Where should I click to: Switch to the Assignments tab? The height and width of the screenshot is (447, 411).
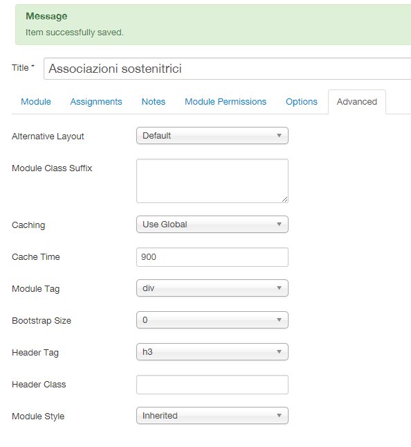coord(96,102)
